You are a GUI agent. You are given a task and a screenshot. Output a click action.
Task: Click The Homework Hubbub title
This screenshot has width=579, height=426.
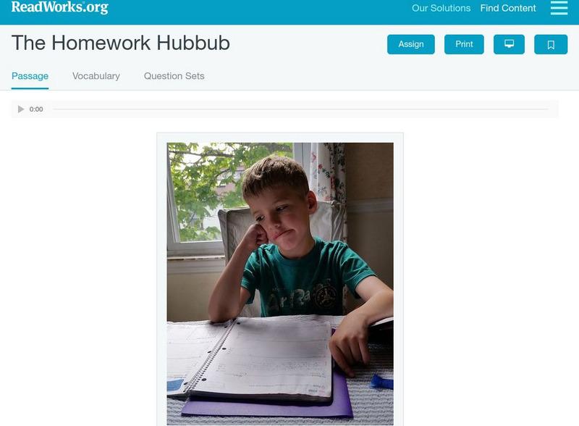pyautogui.click(x=121, y=43)
